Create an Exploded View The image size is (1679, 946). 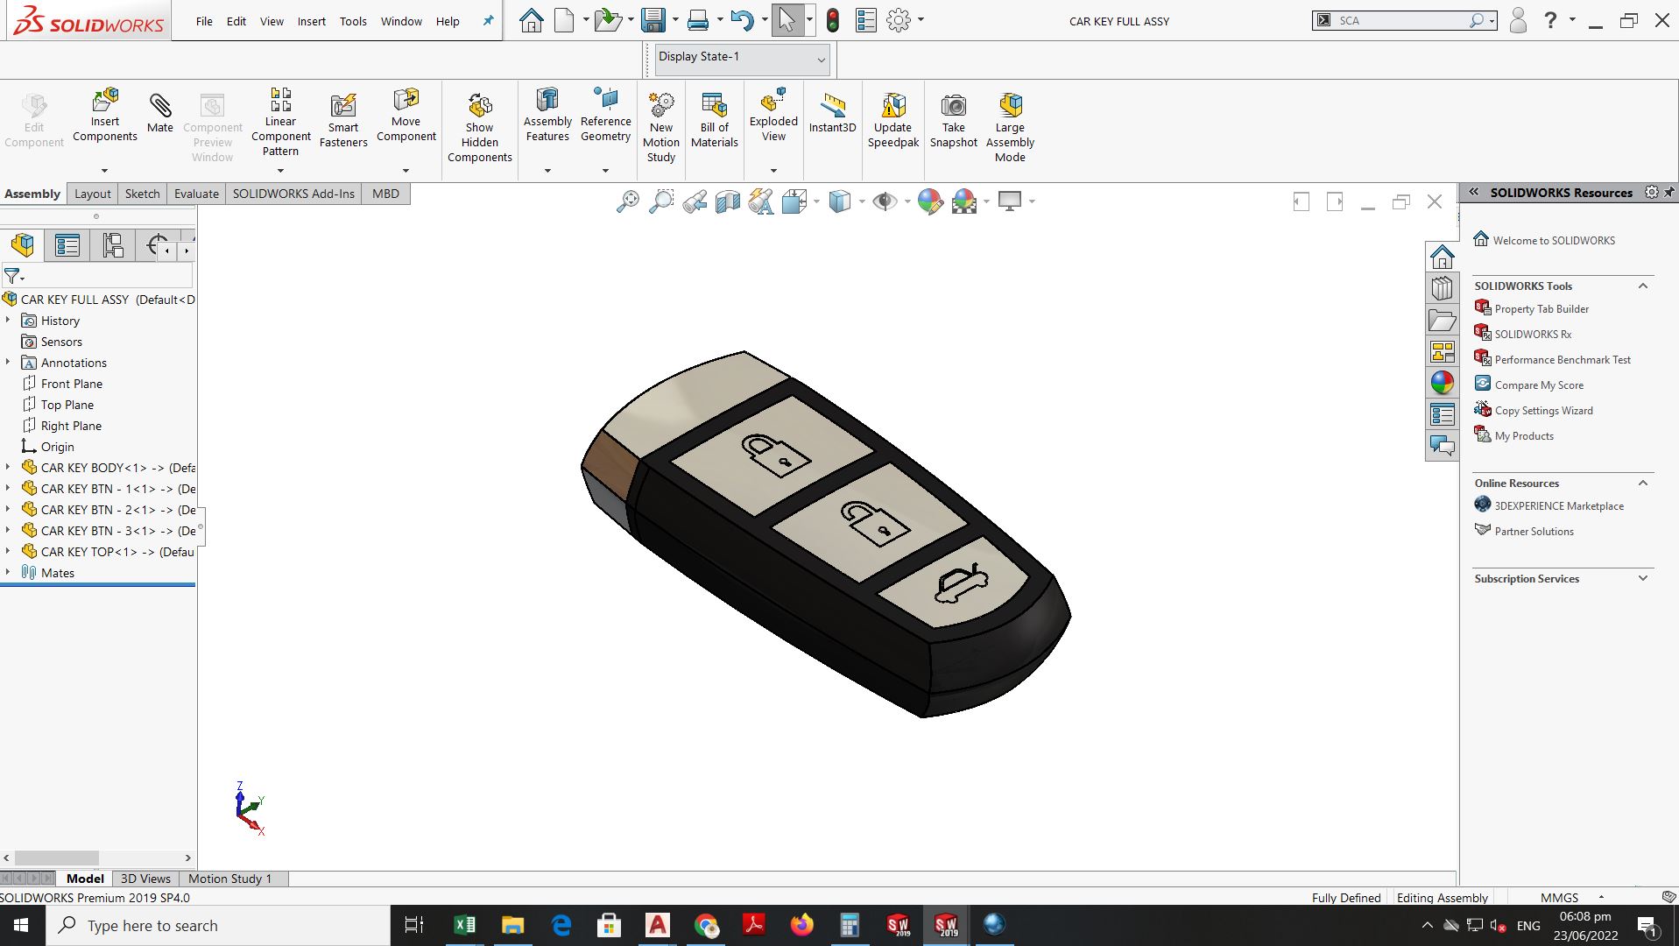(773, 115)
